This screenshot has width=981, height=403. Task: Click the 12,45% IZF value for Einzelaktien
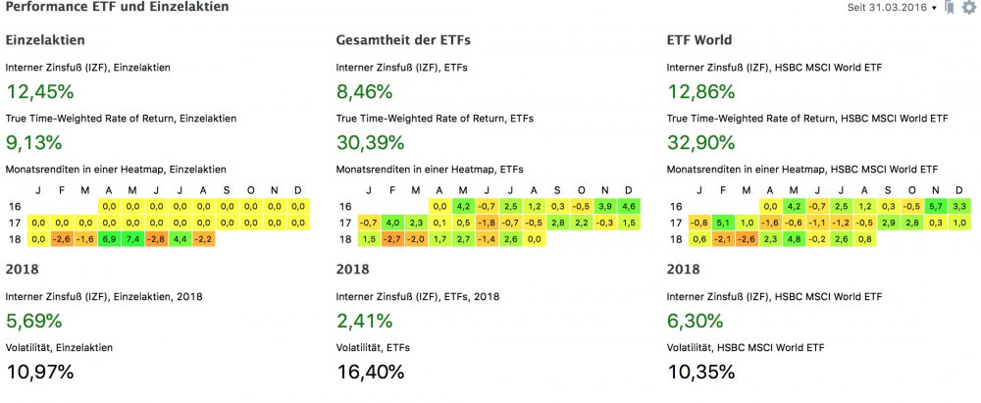40,92
